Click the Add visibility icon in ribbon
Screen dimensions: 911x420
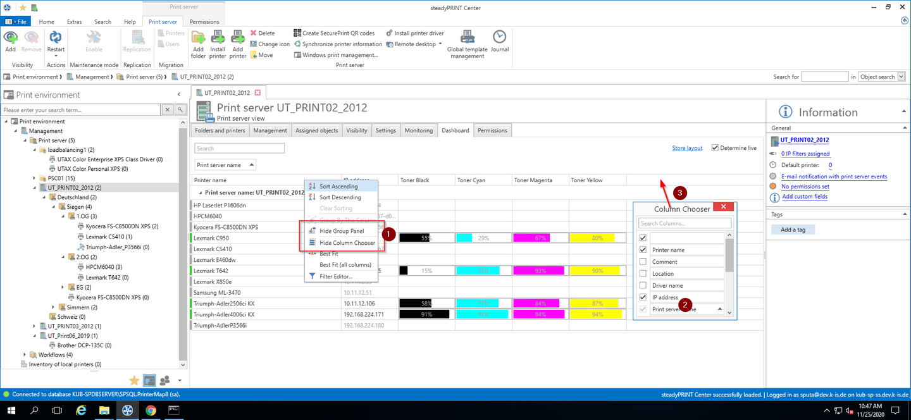10,38
